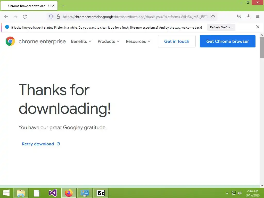The height and width of the screenshot is (198, 264).
Task: Switch to Firefox on the taskbar
Action: (69, 193)
